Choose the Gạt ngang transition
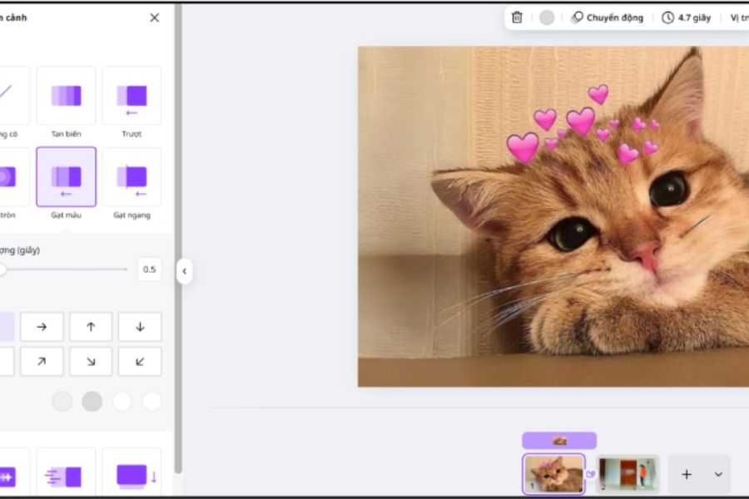Viewport: 749px width, 499px height. tap(131, 176)
